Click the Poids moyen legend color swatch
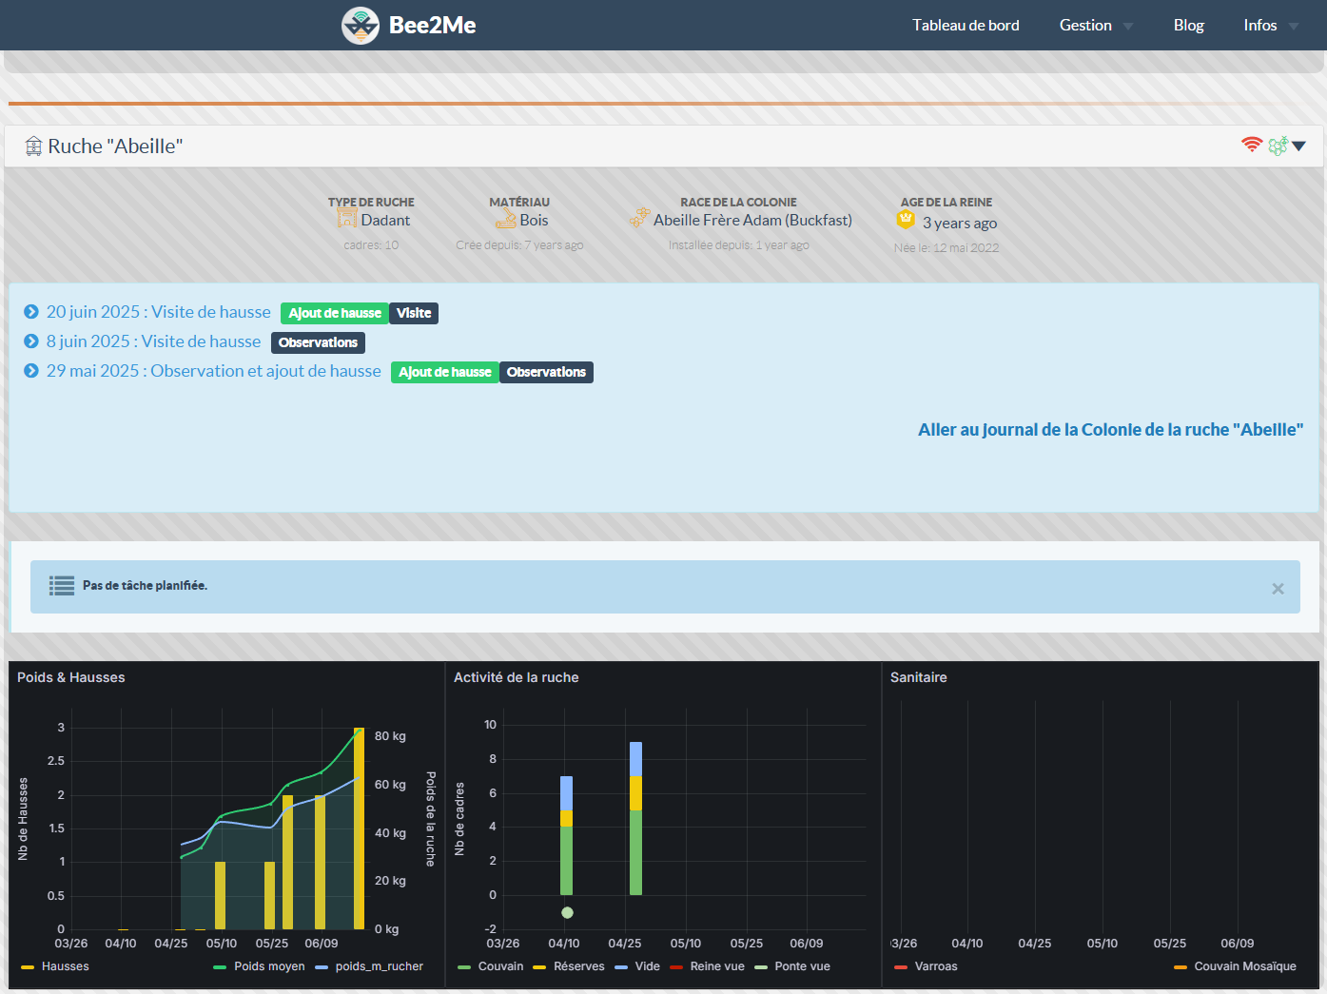The width and height of the screenshot is (1327, 994). pyautogui.click(x=220, y=967)
